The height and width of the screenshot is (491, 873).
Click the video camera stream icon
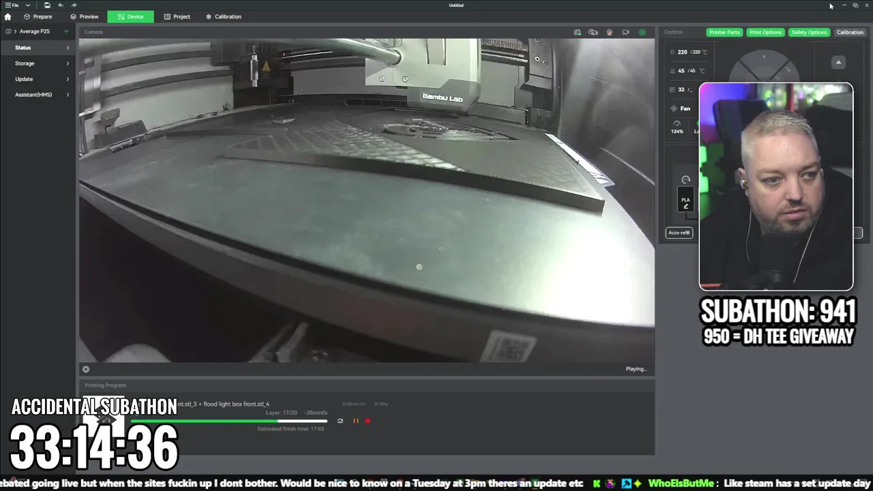pos(625,32)
